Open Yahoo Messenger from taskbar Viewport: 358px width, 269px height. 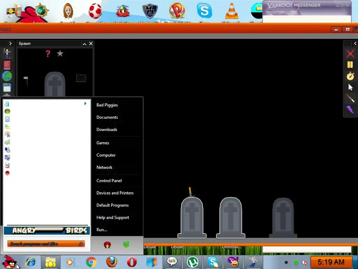click(233, 262)
